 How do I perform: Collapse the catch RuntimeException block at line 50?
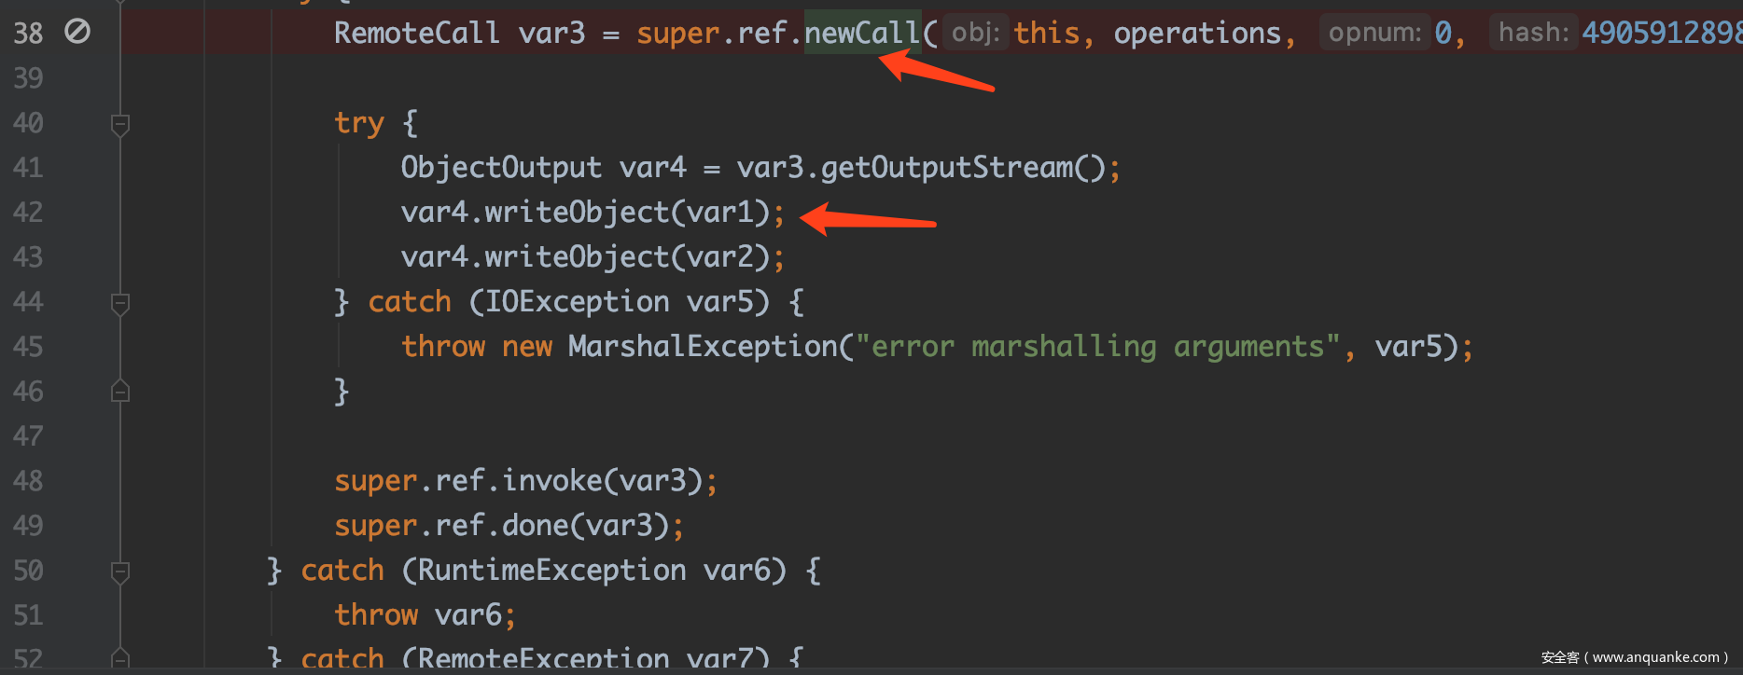[119, 571]
